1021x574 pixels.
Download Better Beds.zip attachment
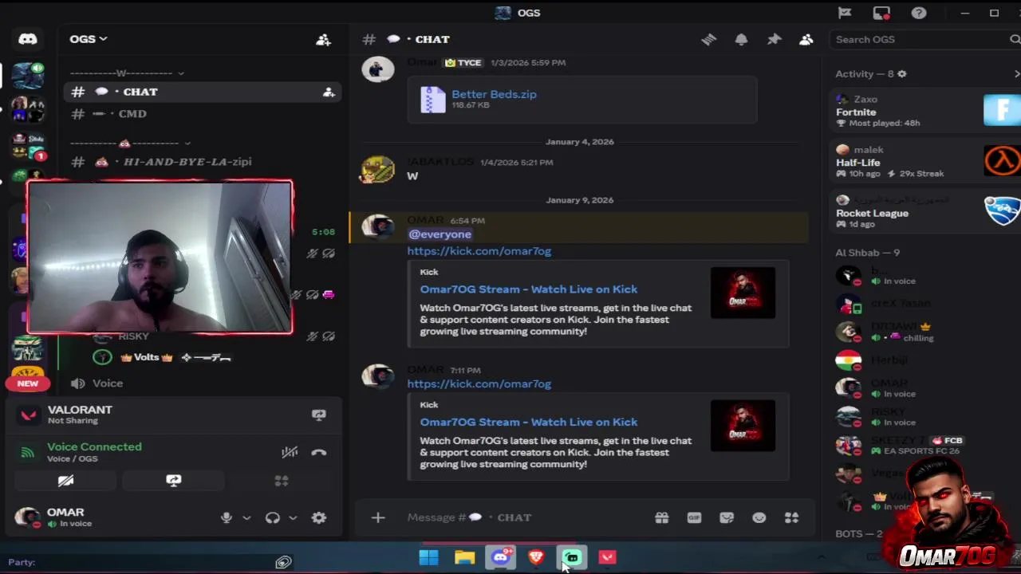tap(494, 94)
